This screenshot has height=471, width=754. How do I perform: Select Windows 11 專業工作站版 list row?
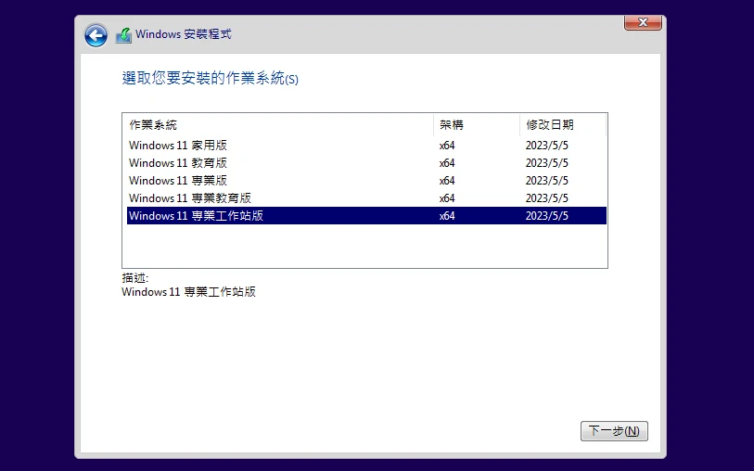click(x=366, y=216)
